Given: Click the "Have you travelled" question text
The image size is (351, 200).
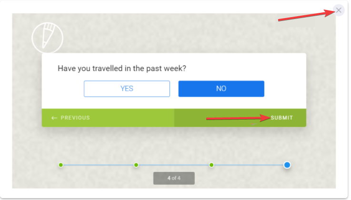Looking at the screenshot, I should [121, 69].
